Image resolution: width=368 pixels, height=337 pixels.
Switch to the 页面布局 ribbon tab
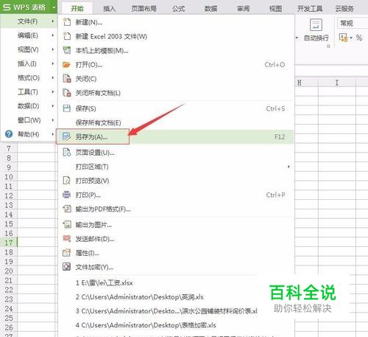click(x=144, y=9)
